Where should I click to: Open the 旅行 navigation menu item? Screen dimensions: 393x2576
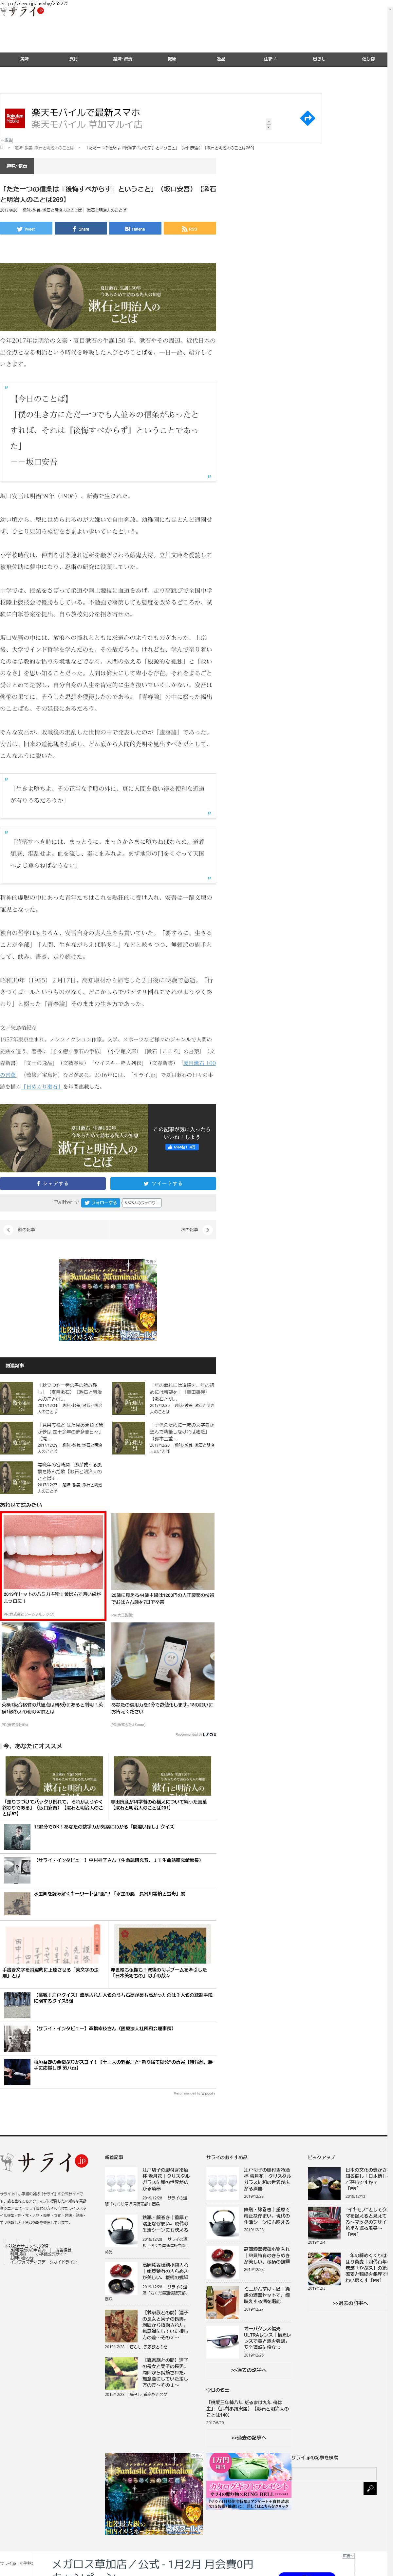(73, 59)
